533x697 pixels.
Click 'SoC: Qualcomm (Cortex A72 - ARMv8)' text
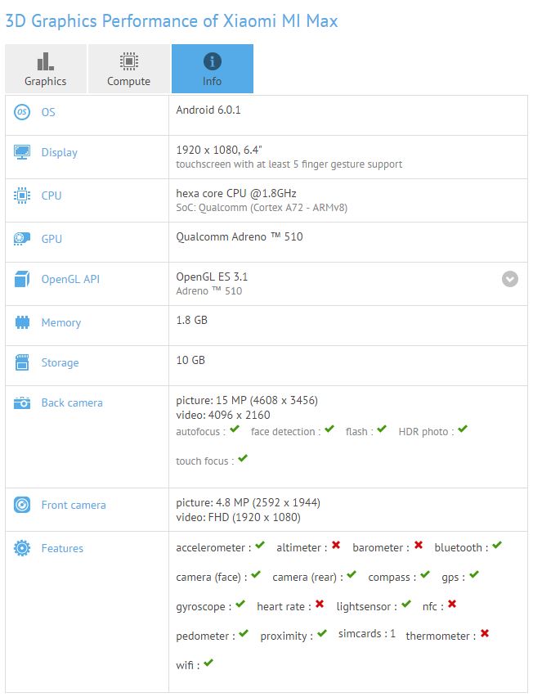pyautogui.click(x=262, y=208)
